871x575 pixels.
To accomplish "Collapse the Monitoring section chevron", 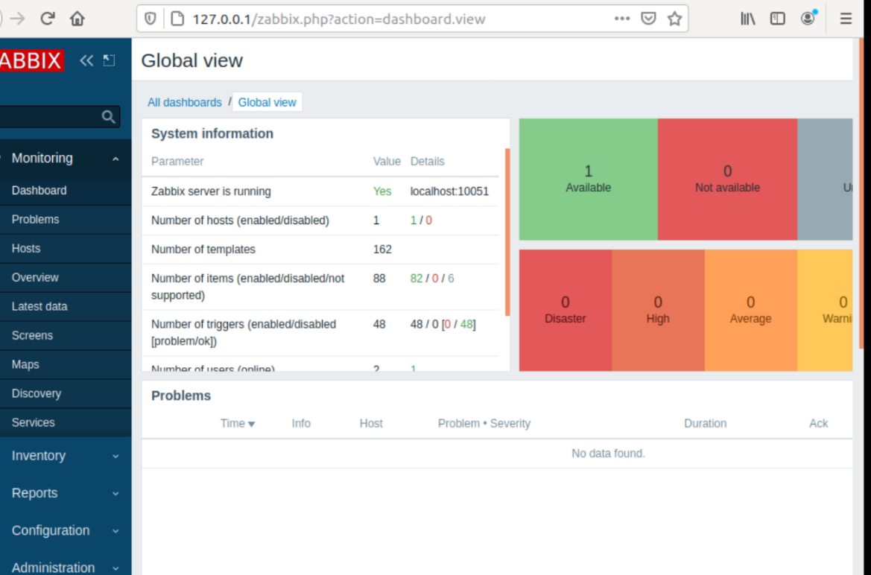I will click(x=115, y=158).
